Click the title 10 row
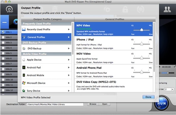 (9, 80)
